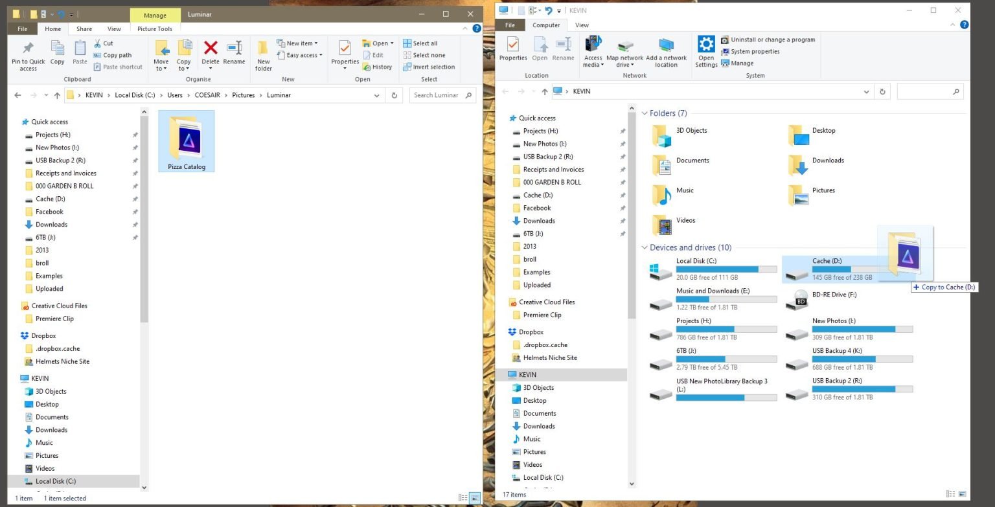Click the Search Luminar input field

(x=437, y=95)
